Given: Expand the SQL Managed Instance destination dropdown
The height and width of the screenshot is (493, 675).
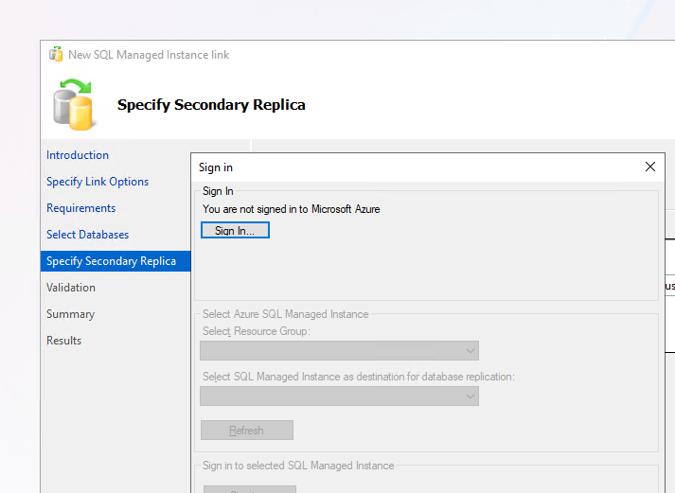Looking at the screenshot, I should (339, 396).
